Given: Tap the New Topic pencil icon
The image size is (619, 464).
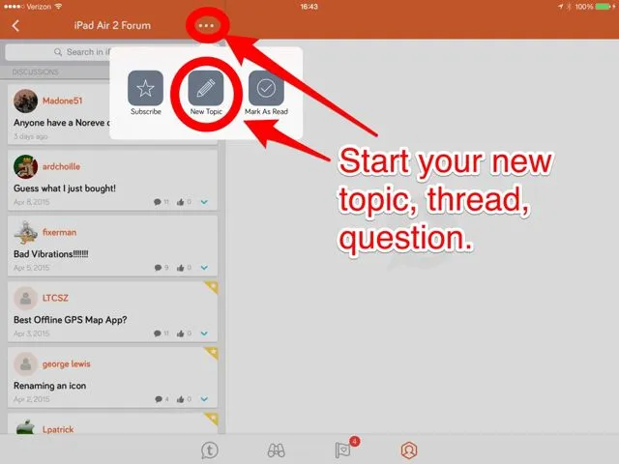Looking at the screenshot, I should 205,89.
